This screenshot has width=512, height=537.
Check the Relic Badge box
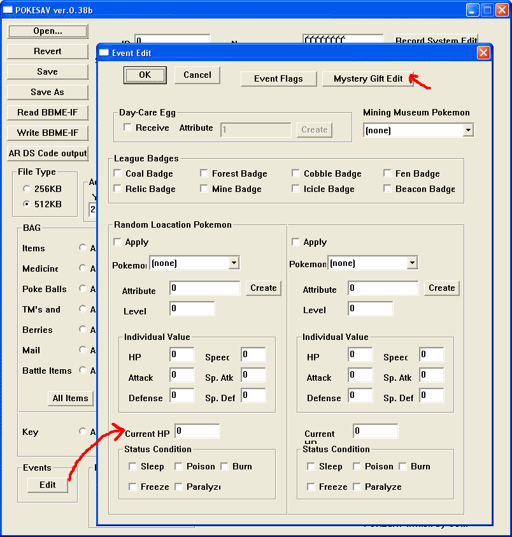117,189
